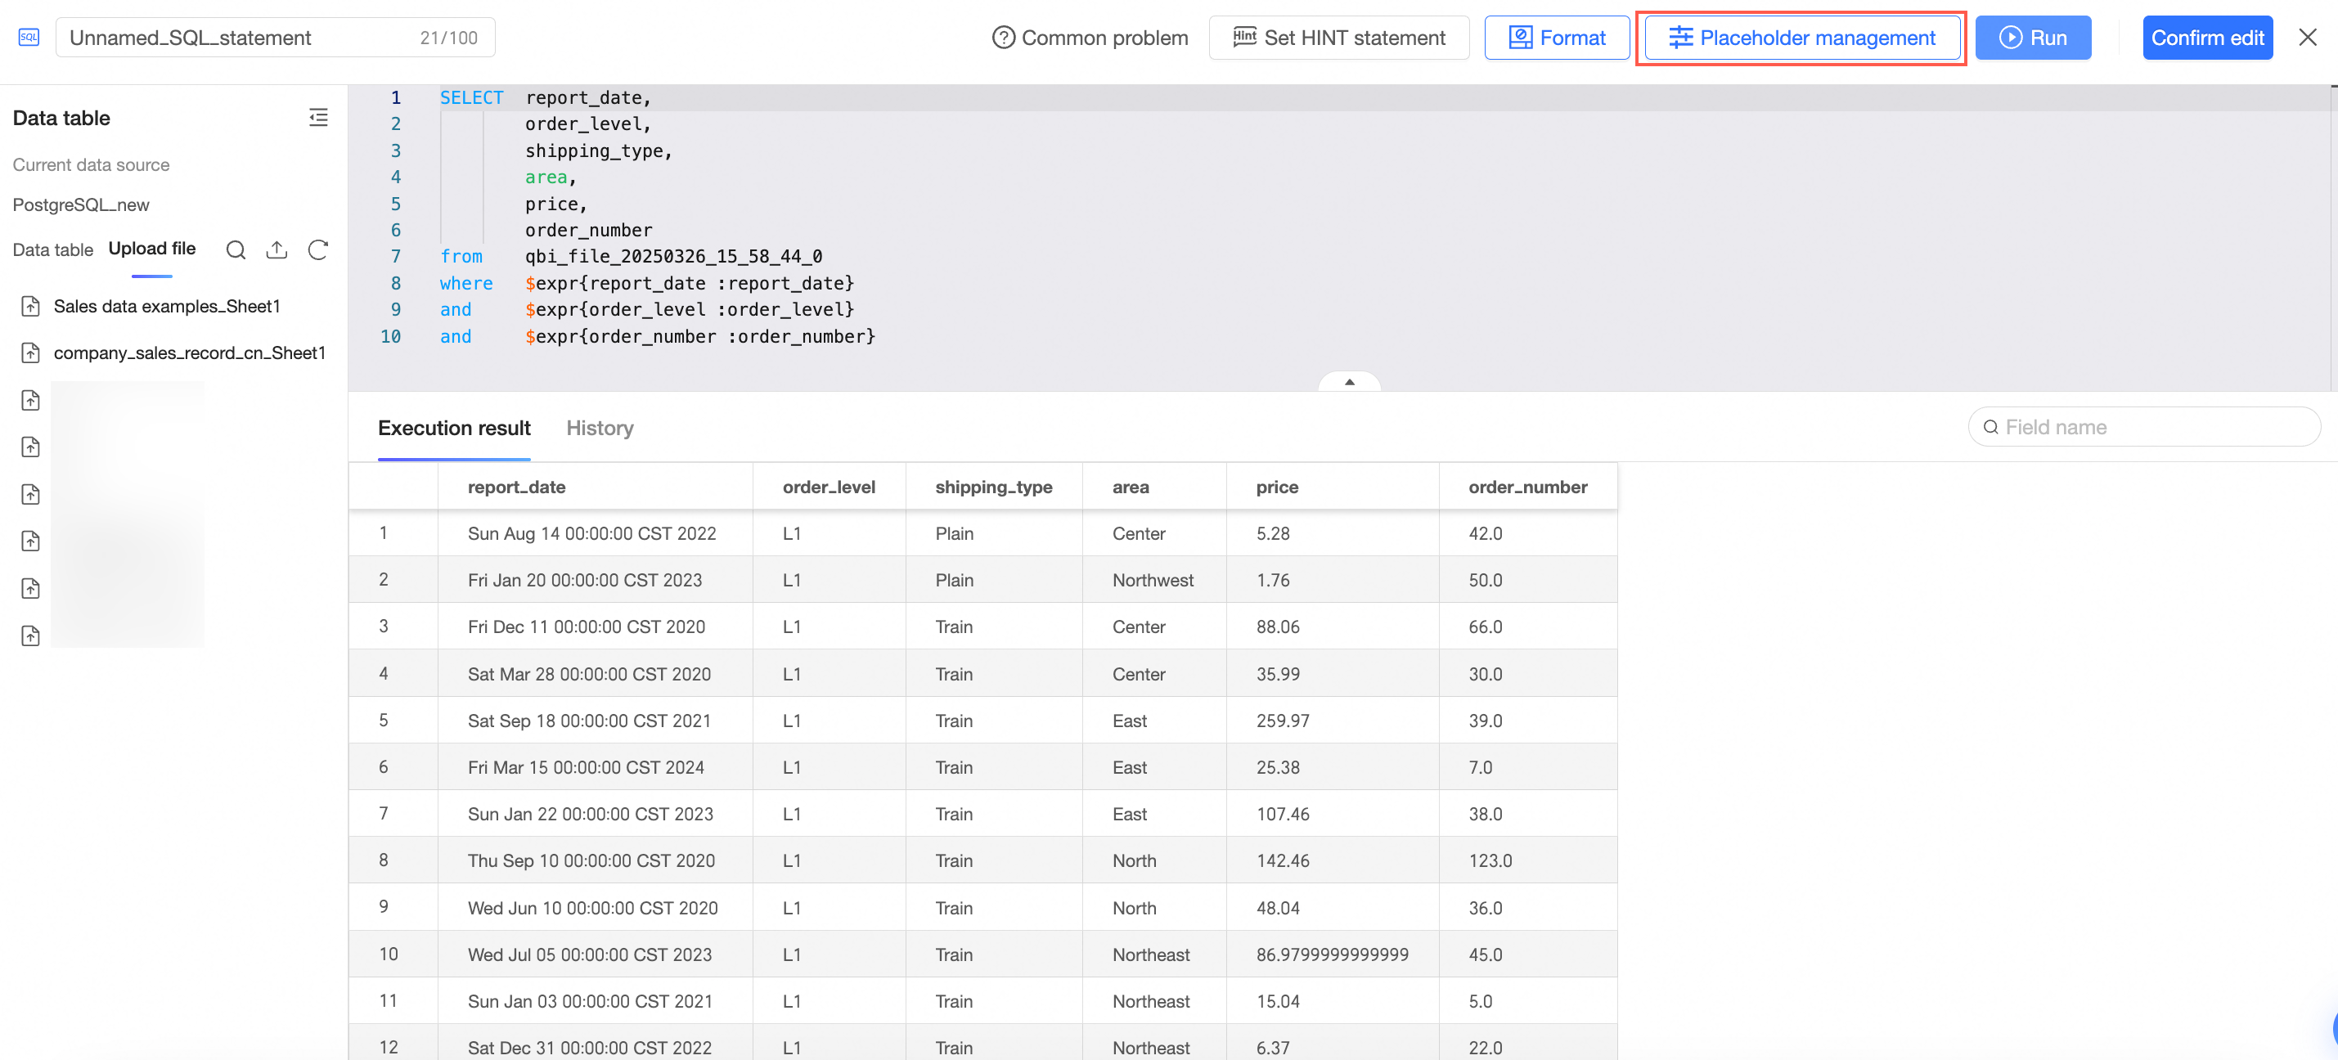Click the Run button
This screenshot has height=1060, width=2338.
point(2033,37)
